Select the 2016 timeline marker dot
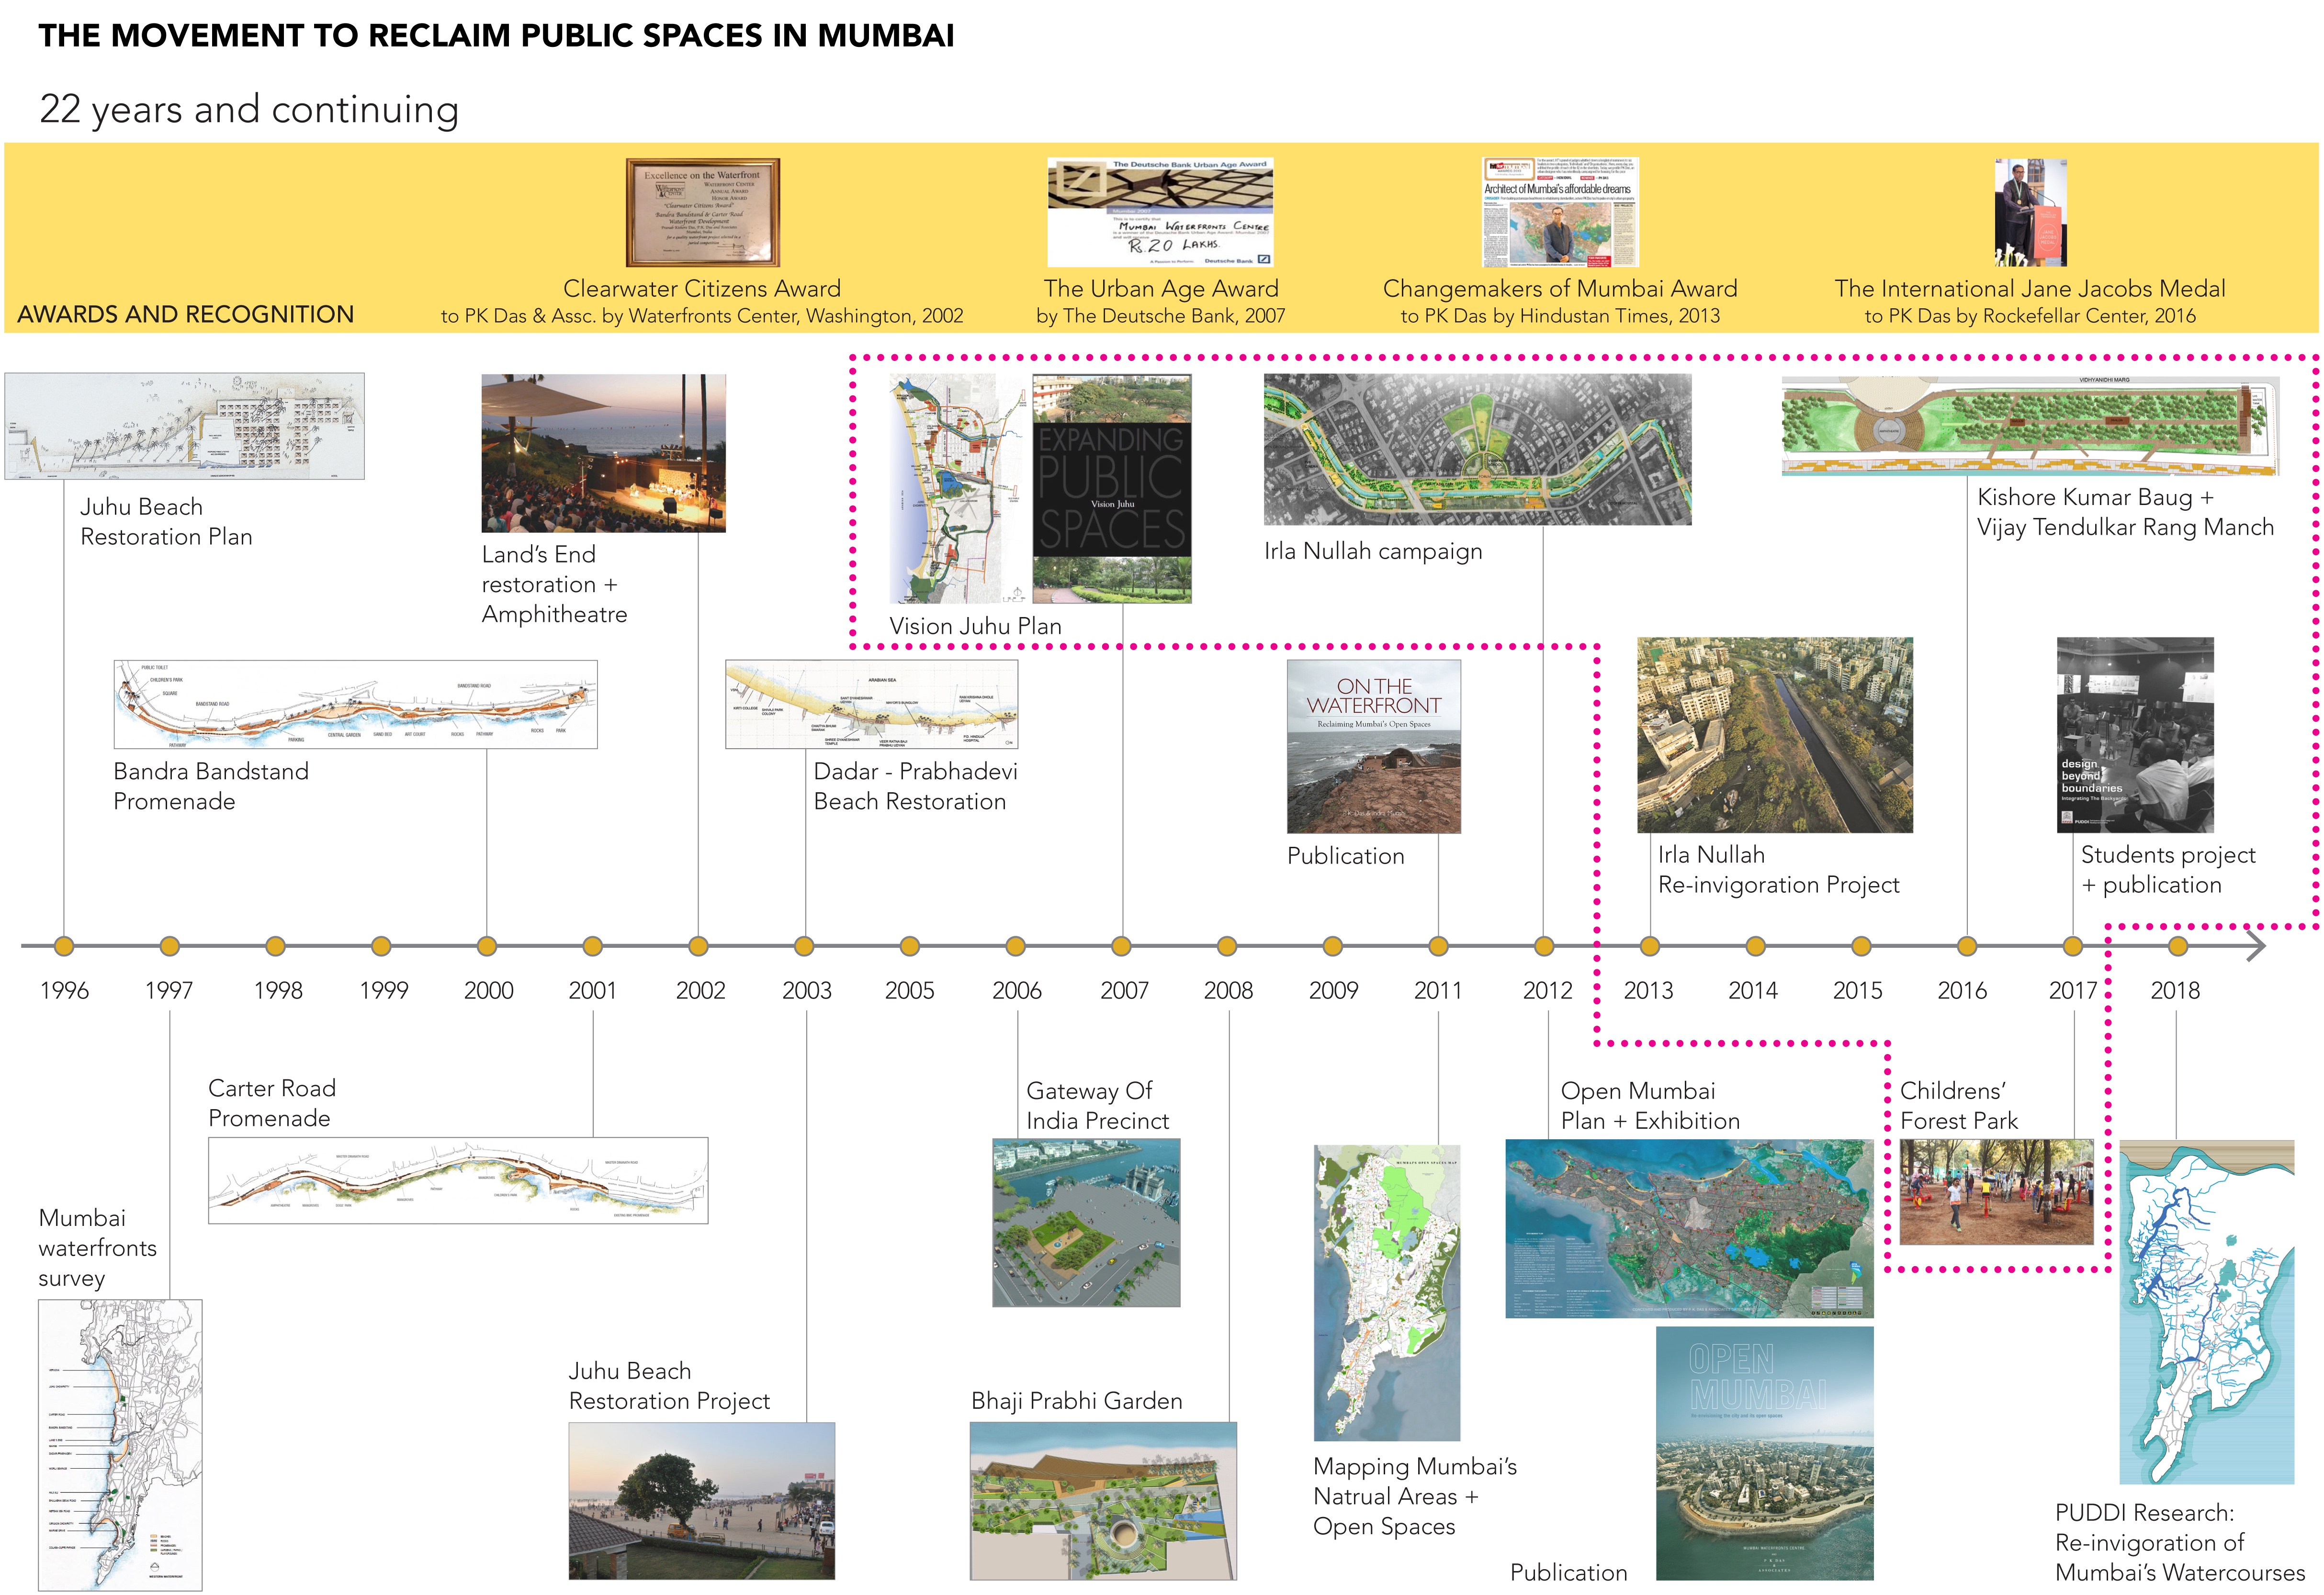Screen dimensions: 2324x1595 click(1966, 946)
